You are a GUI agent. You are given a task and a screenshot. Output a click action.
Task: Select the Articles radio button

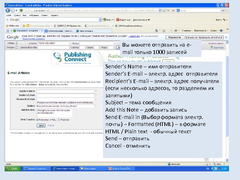(x=17, y=43)
